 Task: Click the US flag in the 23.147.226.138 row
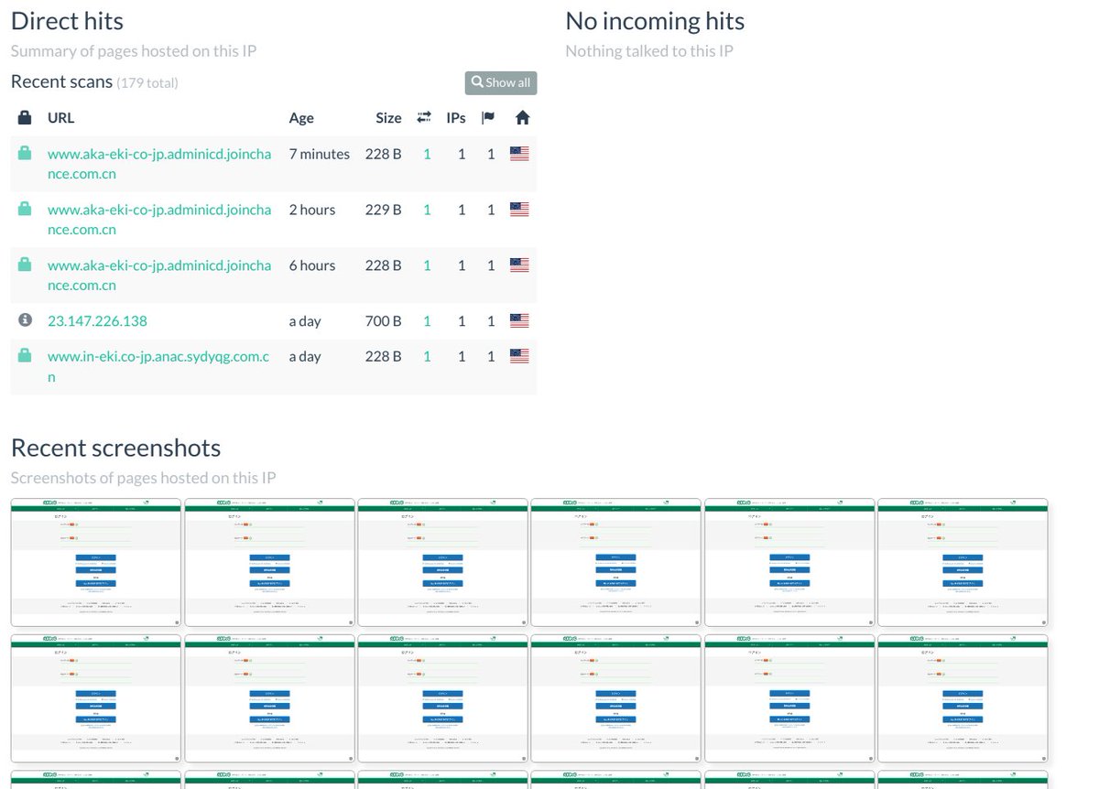pyautogui.click(x=519, y=320)
